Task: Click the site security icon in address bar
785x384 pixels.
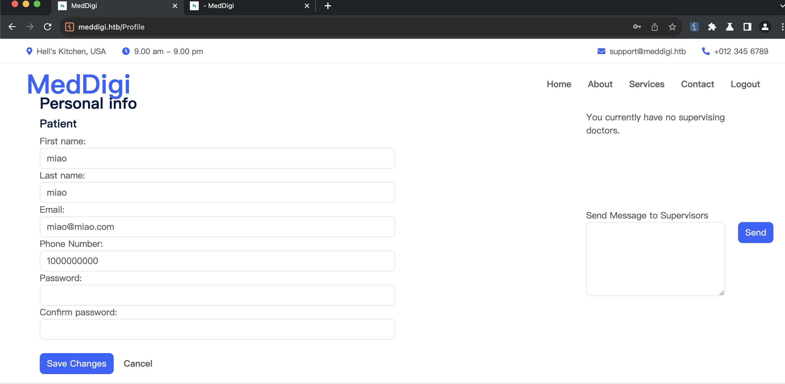Action: click(70, 27)
